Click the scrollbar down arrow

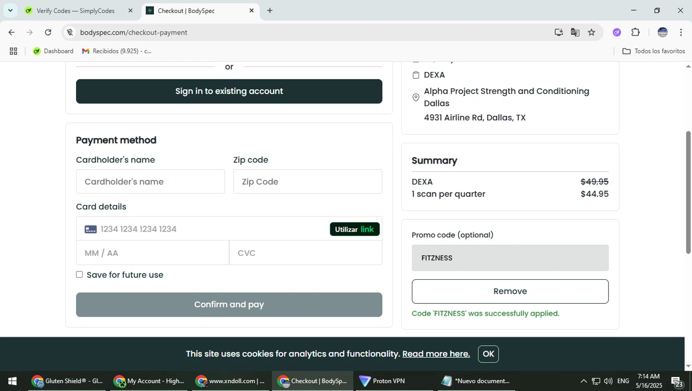[x=688, y=366]
